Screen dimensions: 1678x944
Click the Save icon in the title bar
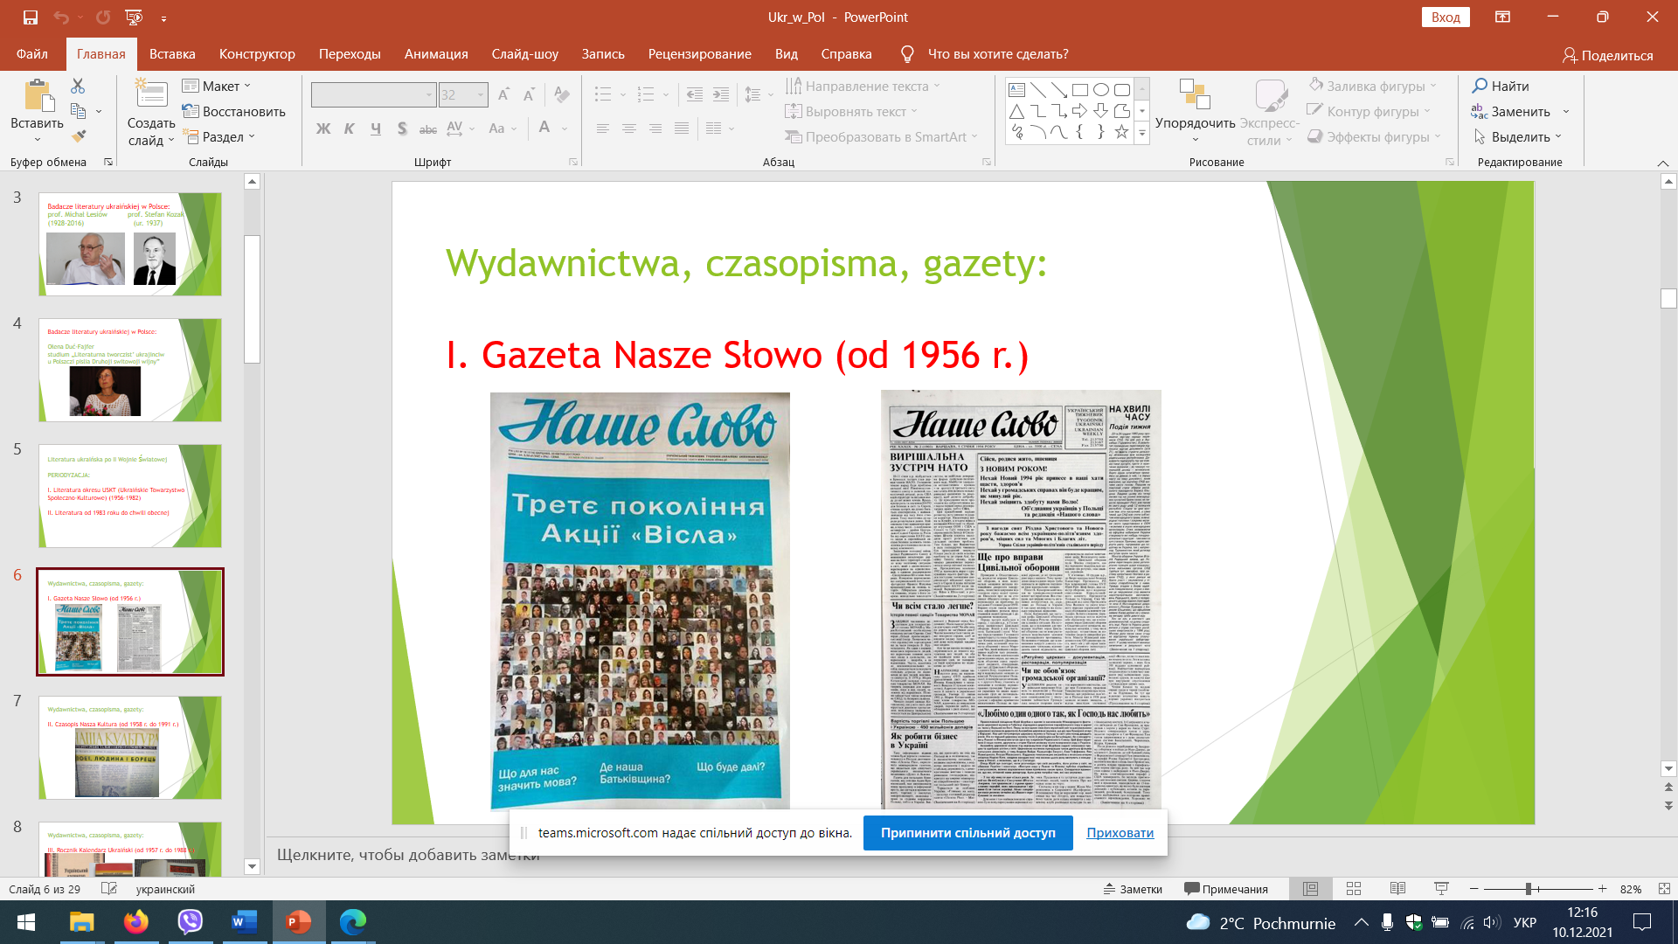(x=31, y=17)
